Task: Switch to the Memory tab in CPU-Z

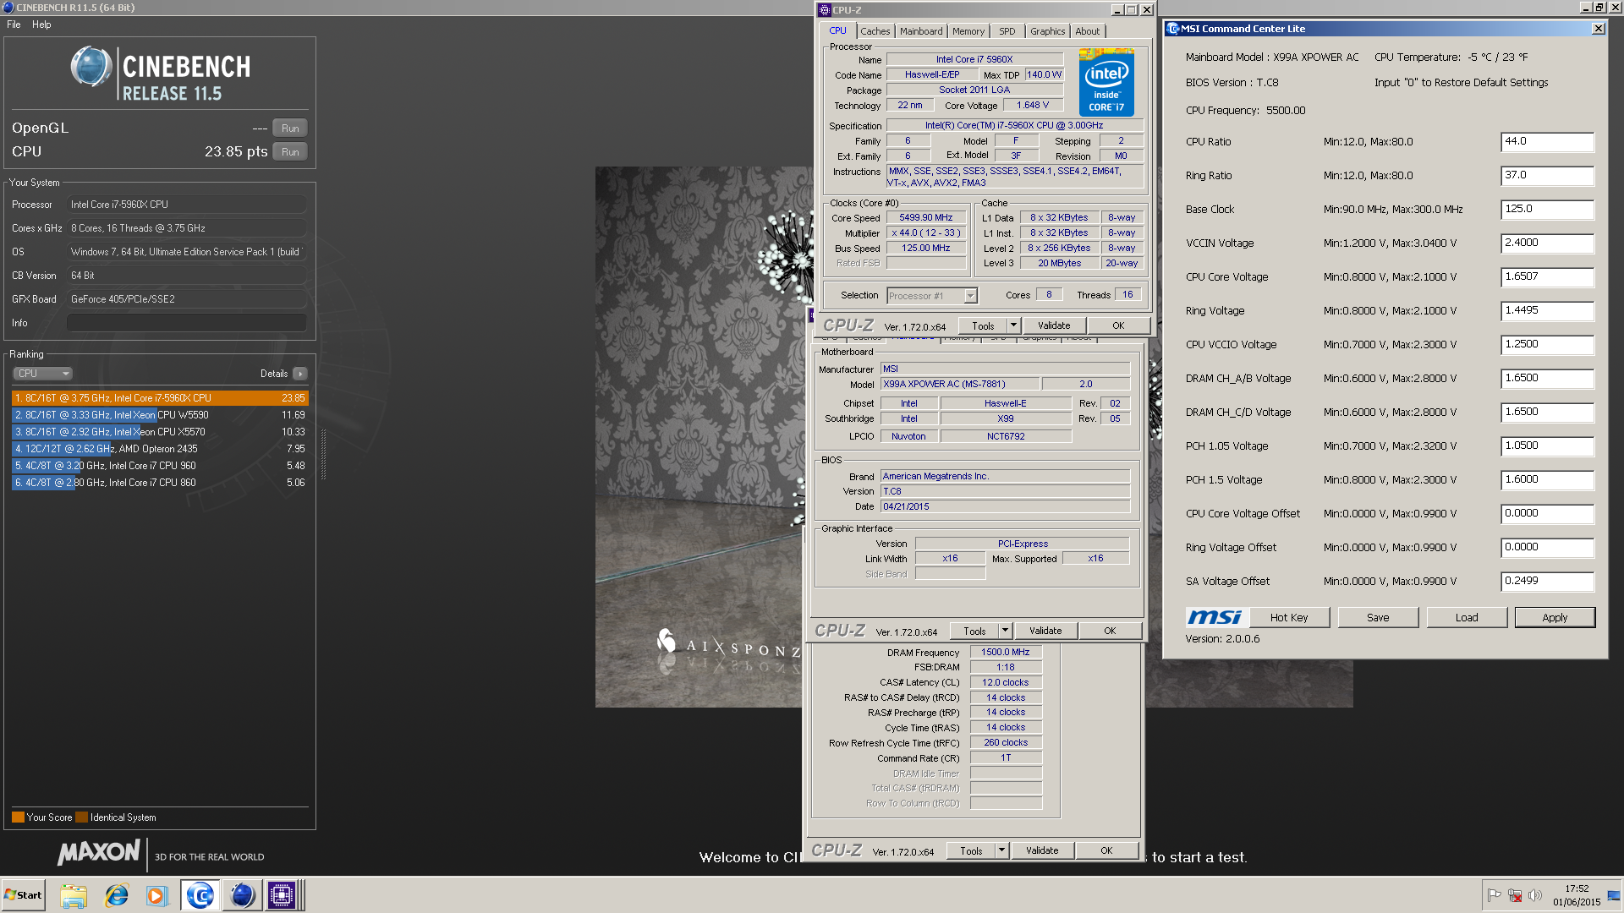Action: pyautogui.click(x=968, y=31)
